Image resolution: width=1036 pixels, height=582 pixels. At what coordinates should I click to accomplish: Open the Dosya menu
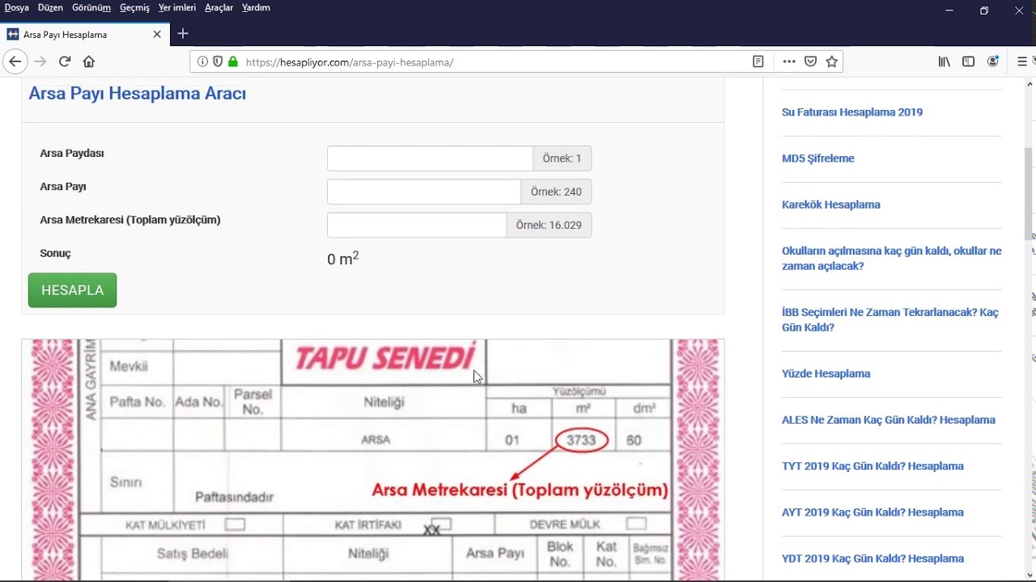coord(16,8)
